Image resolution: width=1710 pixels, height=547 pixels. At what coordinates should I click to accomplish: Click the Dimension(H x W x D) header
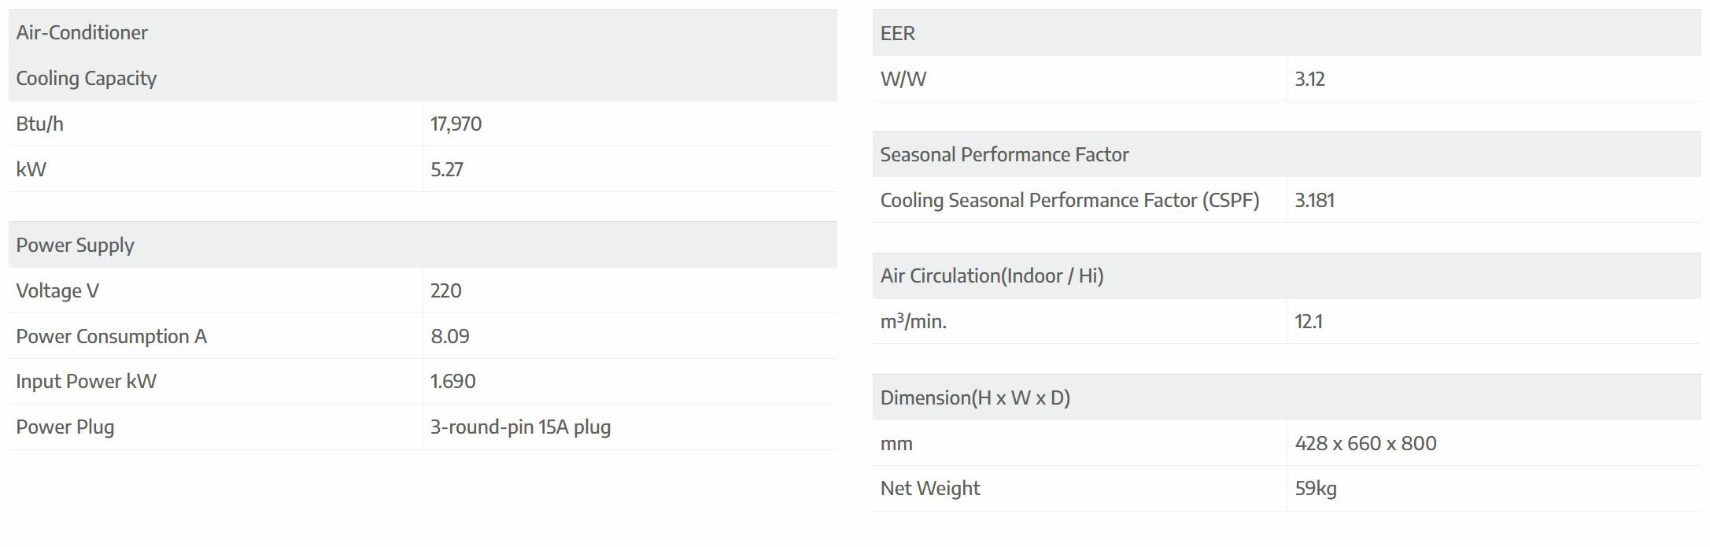pyautogui.click(x=975, y=398)
